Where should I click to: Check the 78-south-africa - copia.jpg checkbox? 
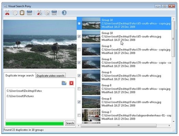(x=79, y=49)
